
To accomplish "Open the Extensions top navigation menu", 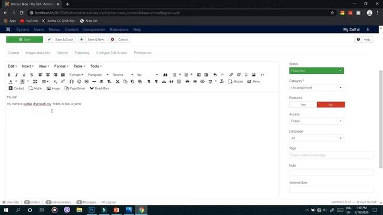I will [x=119, y=29].
